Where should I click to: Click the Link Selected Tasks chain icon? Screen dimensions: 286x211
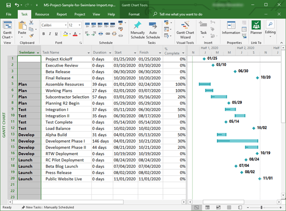[108, 34]
